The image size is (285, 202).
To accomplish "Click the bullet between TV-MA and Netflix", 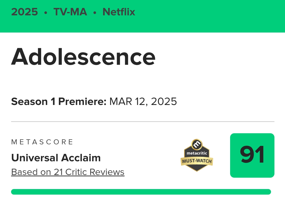I will coord(95,12).
